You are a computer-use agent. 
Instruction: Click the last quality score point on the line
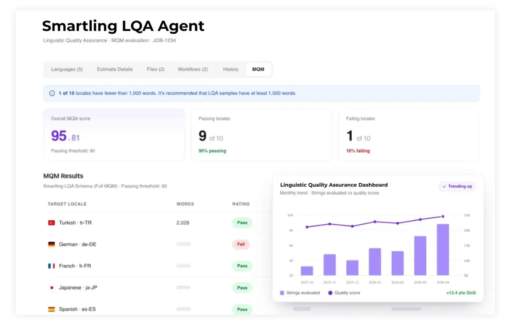click(x=443, y=216)
